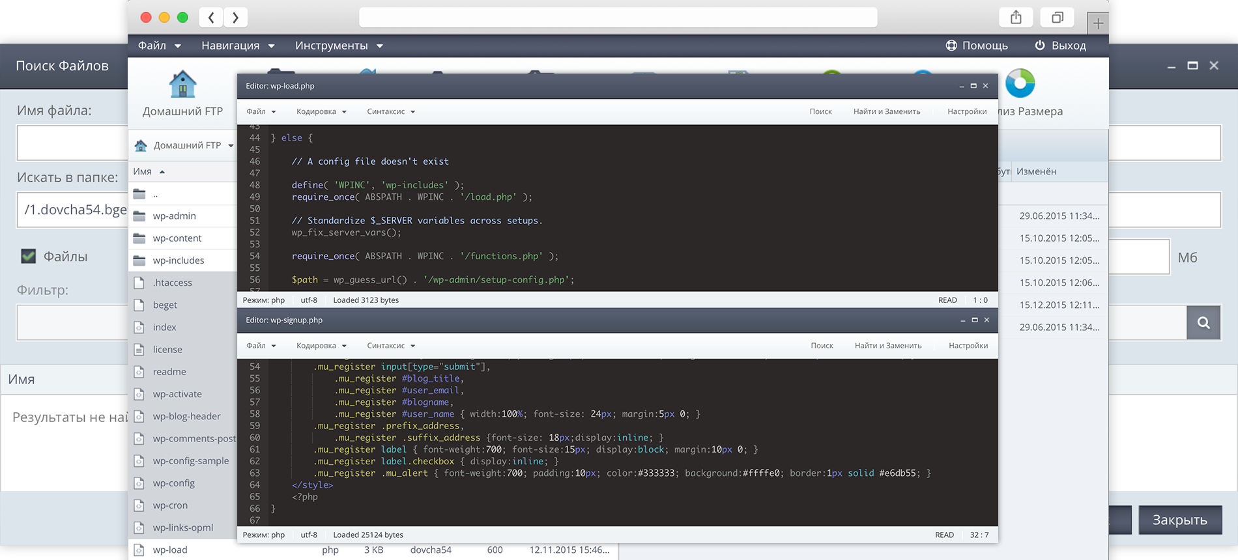The image size is (1238, 560).
Task: Click the wp-load file icon
Action: (x=139, y=550)
